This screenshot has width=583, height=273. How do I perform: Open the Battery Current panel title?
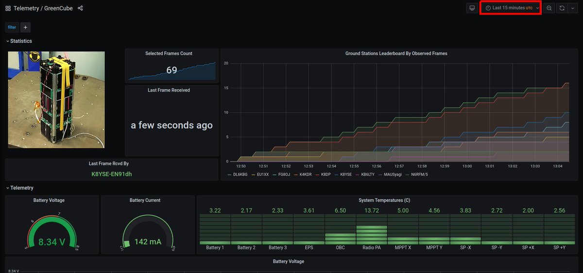tap(145, 200)
